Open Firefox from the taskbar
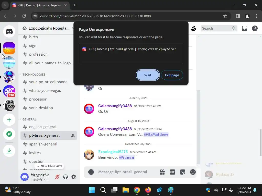262x196 pixels. tap(148, 190)
